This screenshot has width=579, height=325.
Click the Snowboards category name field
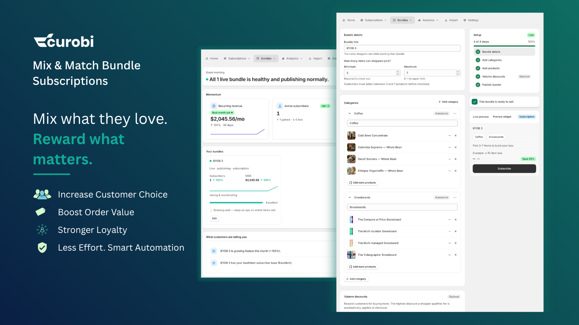(x=402, y=207)
